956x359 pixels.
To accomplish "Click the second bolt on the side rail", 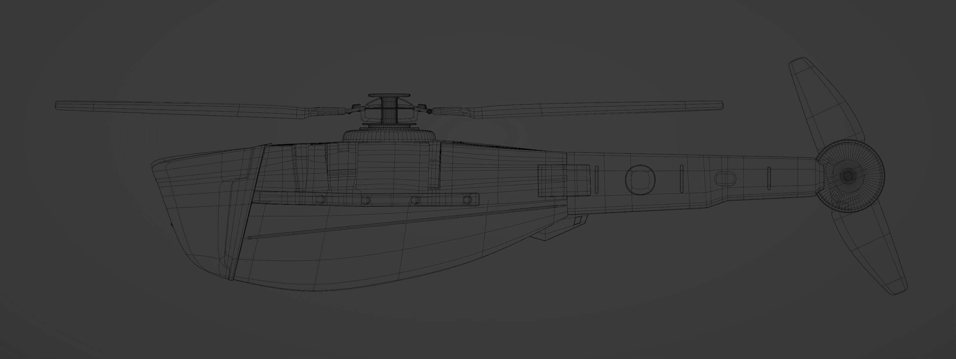I will coord(366,200).
